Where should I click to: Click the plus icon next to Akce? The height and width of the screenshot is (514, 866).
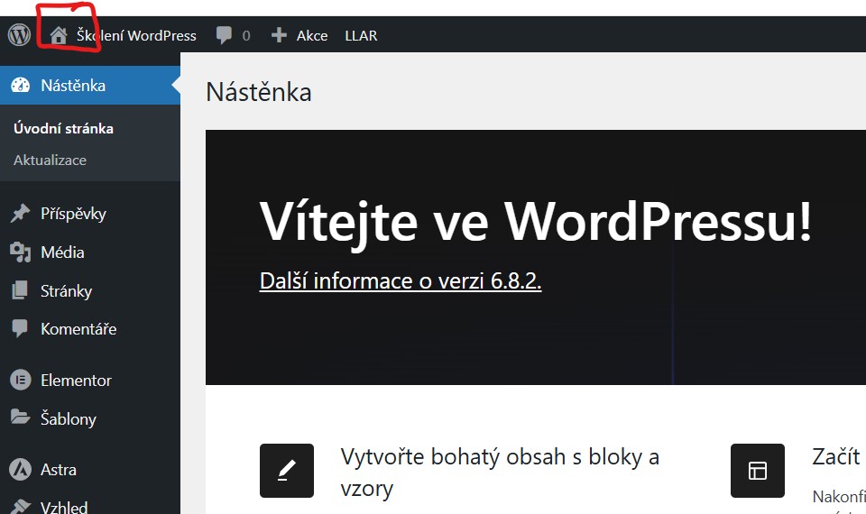point(280,36)
